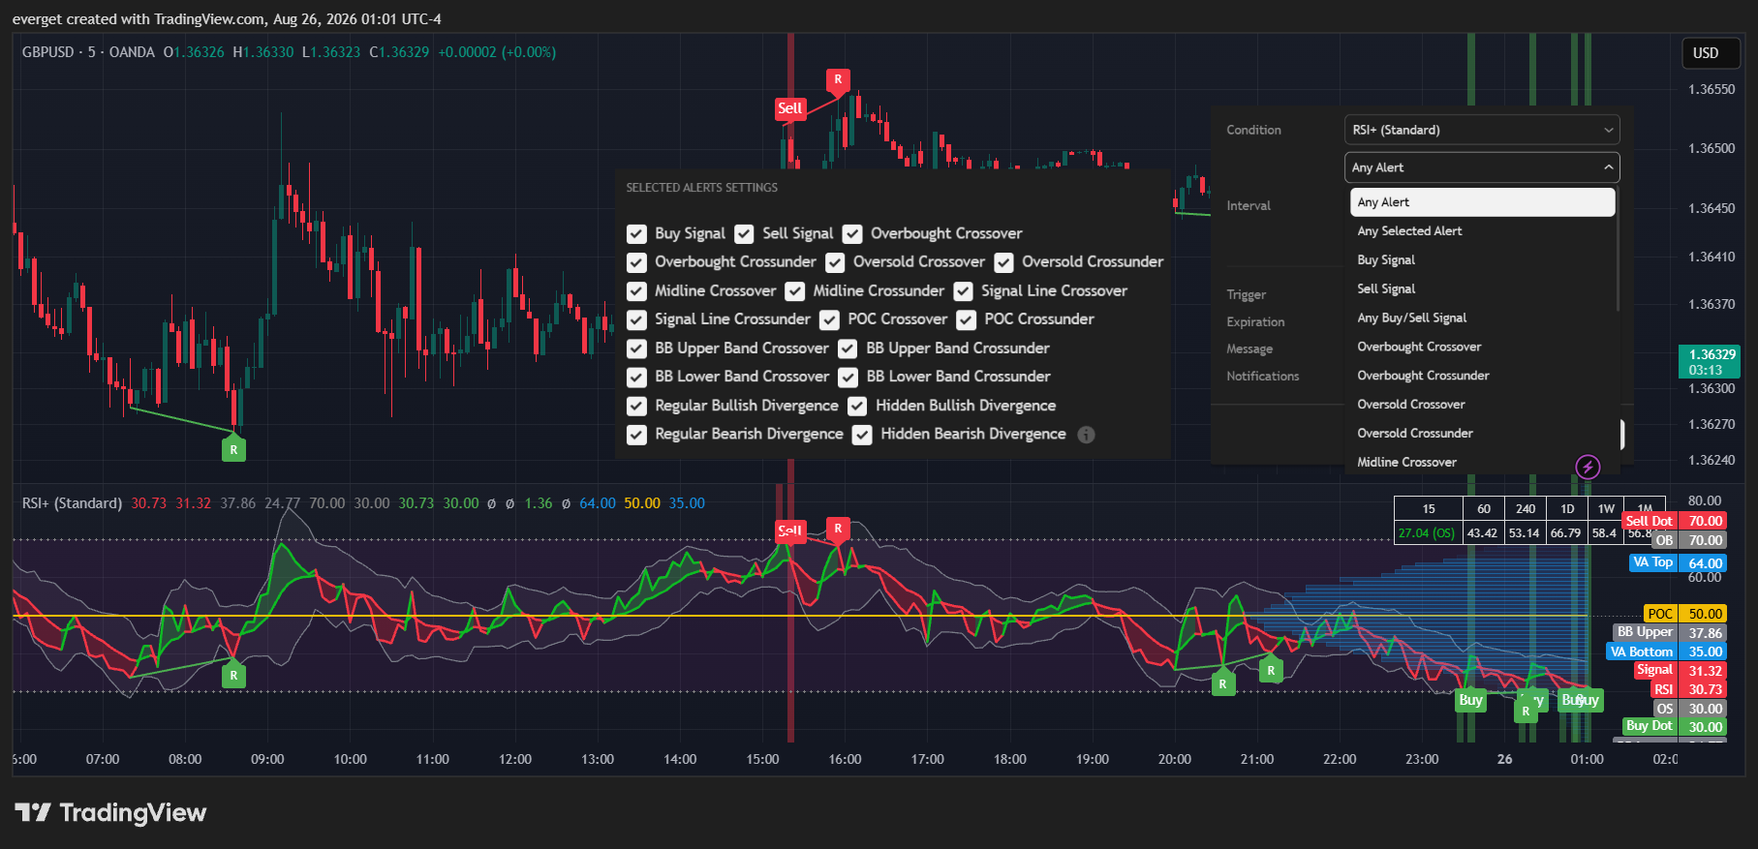Toggle Regular Bullish Divergence checkbox

coord(636,406)
